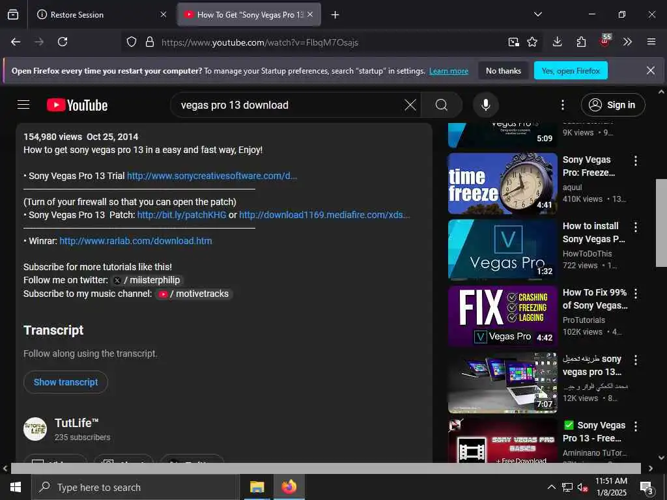The height and width of the screenshot is (500, 667).
Task: Click the vertical page scrollbar thumb
Action: coord(661,223)
